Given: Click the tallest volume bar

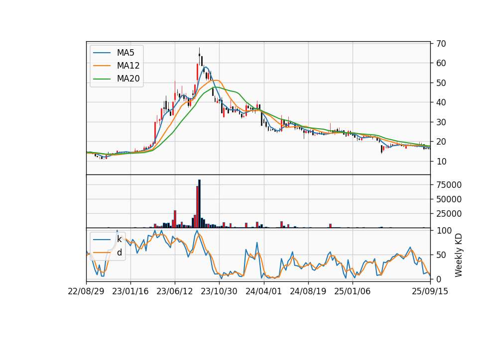Looking at the screenshot, I should pos(199,204).
